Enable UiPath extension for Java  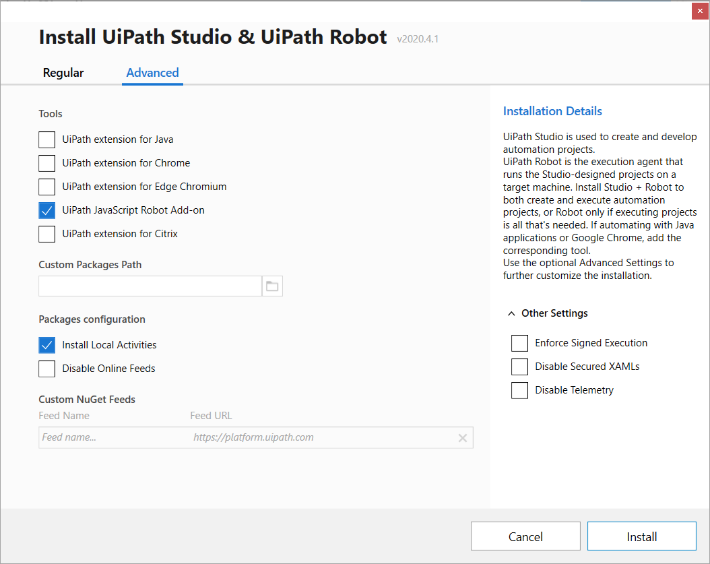point(47,139)
